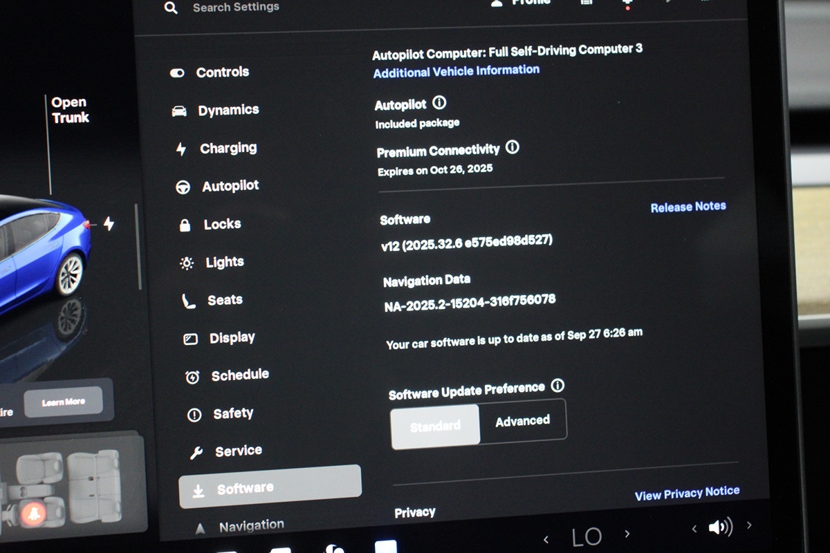
Task: Raise temperature with arrow right of LO
Action: [x=627, y=534]
